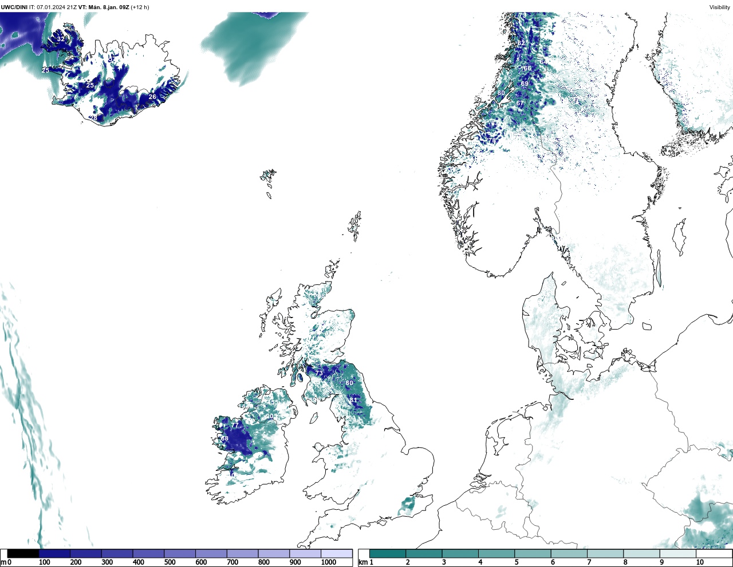Click the white 10 km legend swatch
The height and width of the screenshot is (567, 733).
pos(714,554)
